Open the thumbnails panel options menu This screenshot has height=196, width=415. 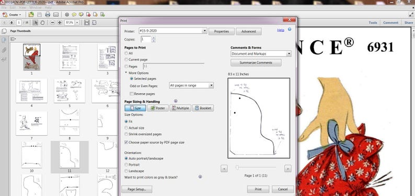[13, 39]
